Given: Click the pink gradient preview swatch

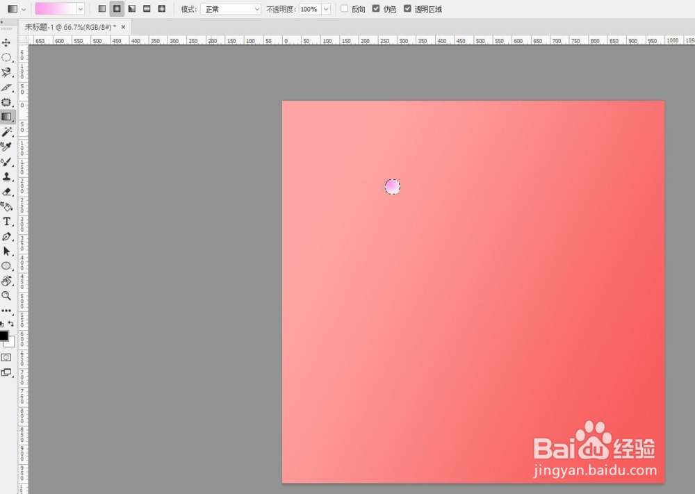Looking at the screenshot, I should click(56, 9).
